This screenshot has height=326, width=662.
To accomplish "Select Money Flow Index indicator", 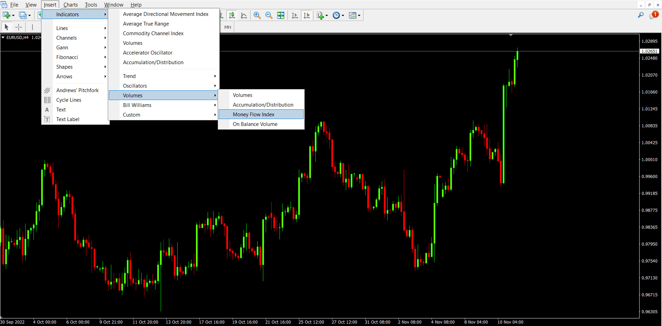I will [261, 115].
